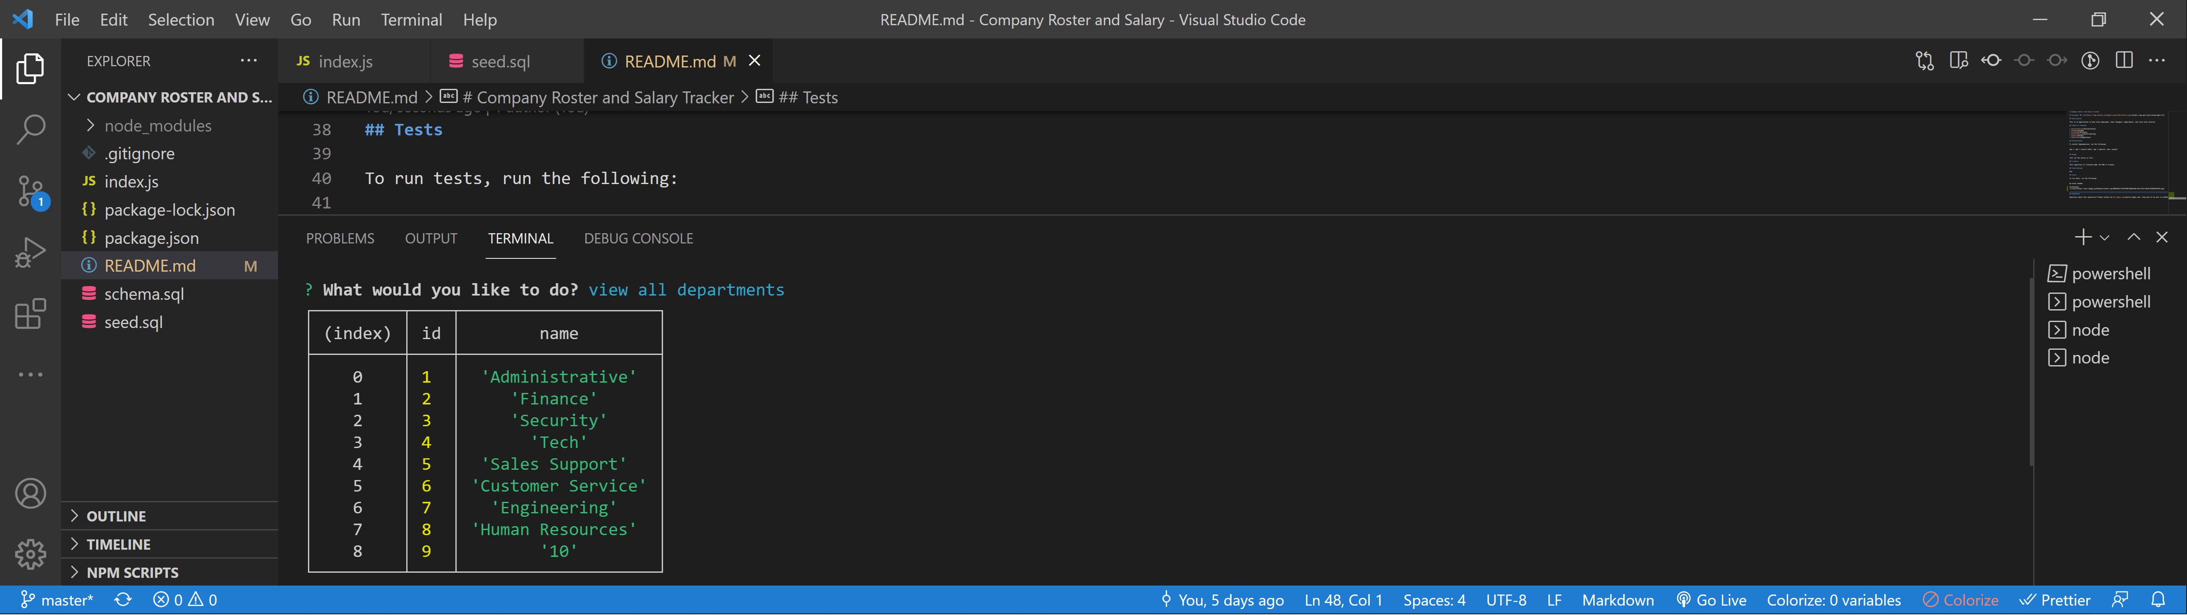Open the Search view in activity bar
Viewport: 2187px width, 615px height.
pyautogui.click(x=31, y=129)
